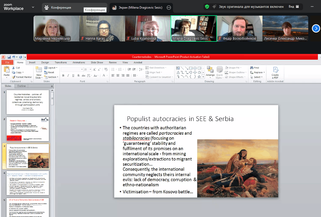
Task: Toggle Italic text formatting
Action: [x=68, y=76]
